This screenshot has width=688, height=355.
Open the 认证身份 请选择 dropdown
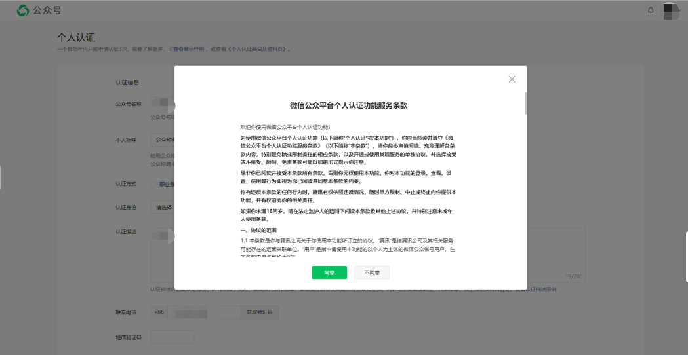[x=163, y=208]
